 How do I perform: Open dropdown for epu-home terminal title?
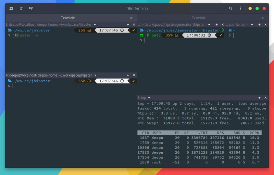click(252, 25)
